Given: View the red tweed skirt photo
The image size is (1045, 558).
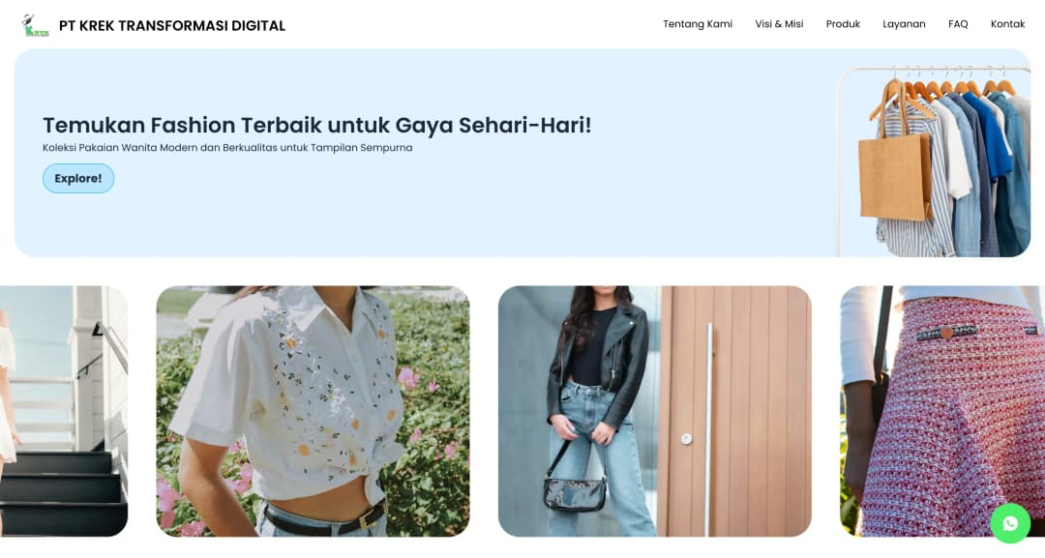Looking at the screenshot, I should 942,412.
